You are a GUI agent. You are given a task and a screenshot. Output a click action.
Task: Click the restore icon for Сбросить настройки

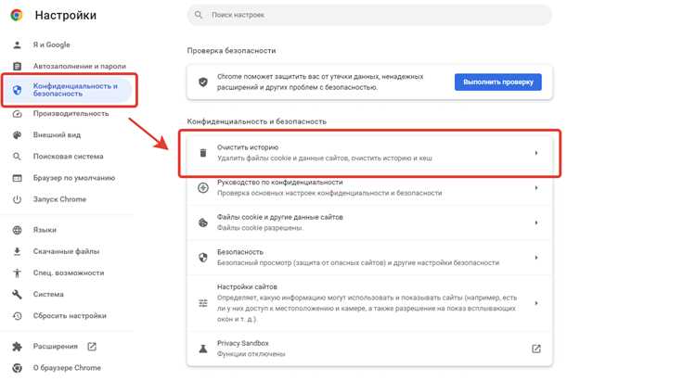pyautogui.click(x=17, y=316)
